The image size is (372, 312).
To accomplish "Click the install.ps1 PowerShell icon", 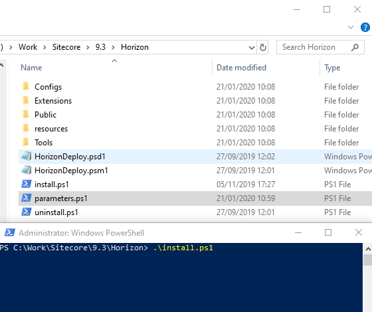I will tap(26, 184).
